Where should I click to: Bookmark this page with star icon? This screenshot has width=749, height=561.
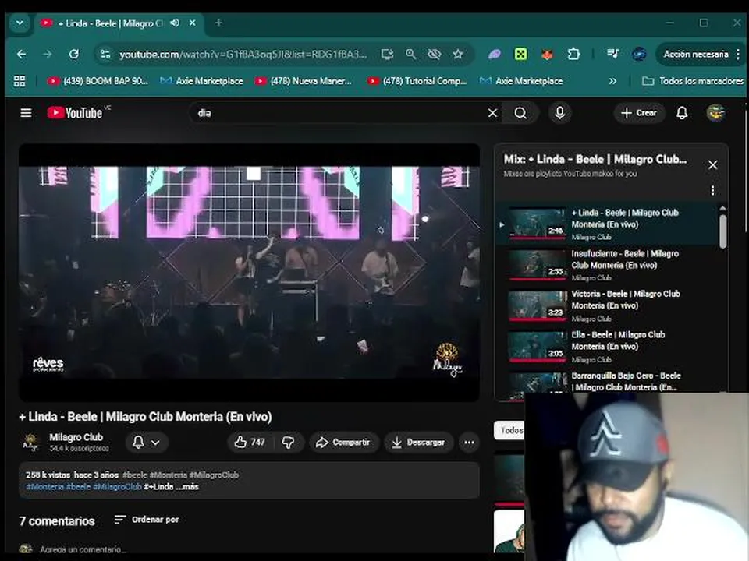pyautogui.click(x=458, y=54)
